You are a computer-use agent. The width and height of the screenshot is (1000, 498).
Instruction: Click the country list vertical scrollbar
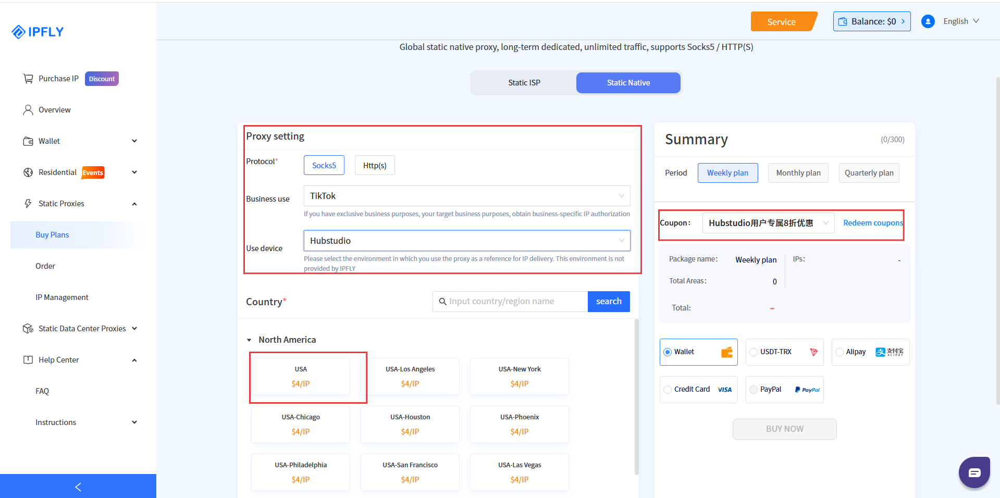[x=636, y=397]
